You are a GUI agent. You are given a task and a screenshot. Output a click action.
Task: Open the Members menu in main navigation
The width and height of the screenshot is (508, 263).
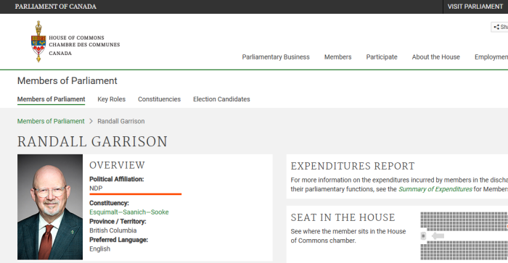click(338, 57)
